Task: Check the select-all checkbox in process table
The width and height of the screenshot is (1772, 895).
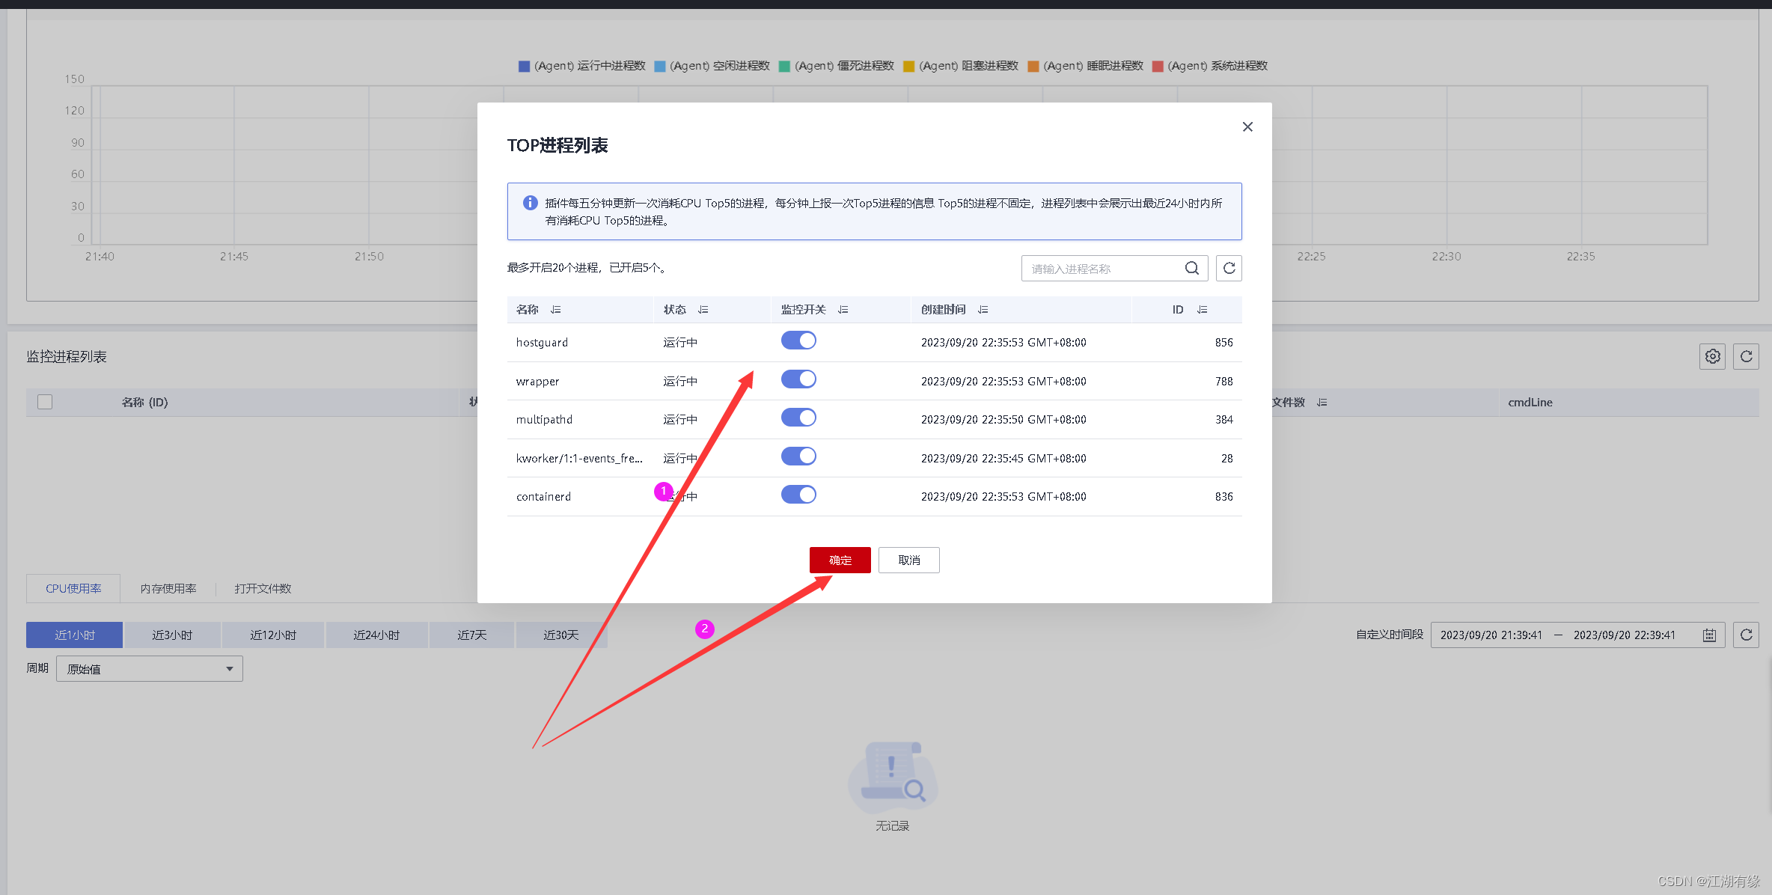Action: (x=45, y=403)
